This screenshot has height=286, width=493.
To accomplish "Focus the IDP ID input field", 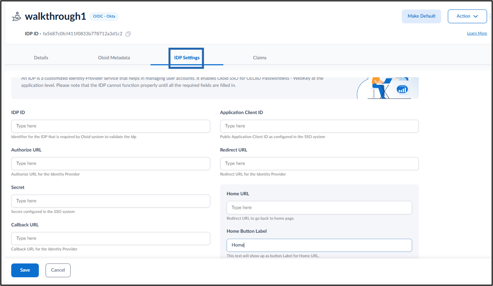I will pos(111,126).
